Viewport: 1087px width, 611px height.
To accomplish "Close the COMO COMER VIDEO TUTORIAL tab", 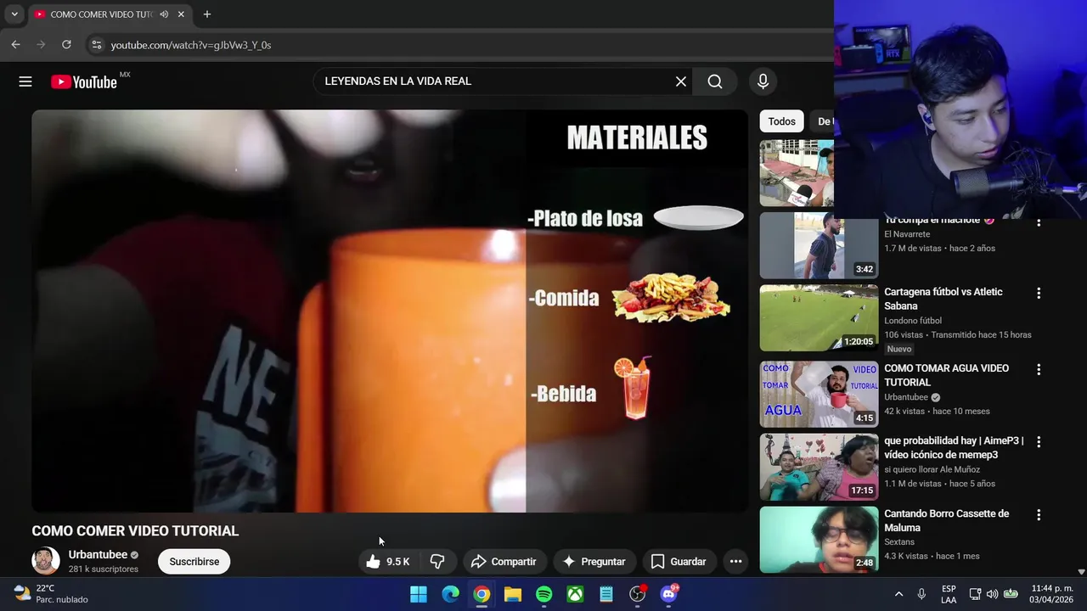I will pos(181,14).
